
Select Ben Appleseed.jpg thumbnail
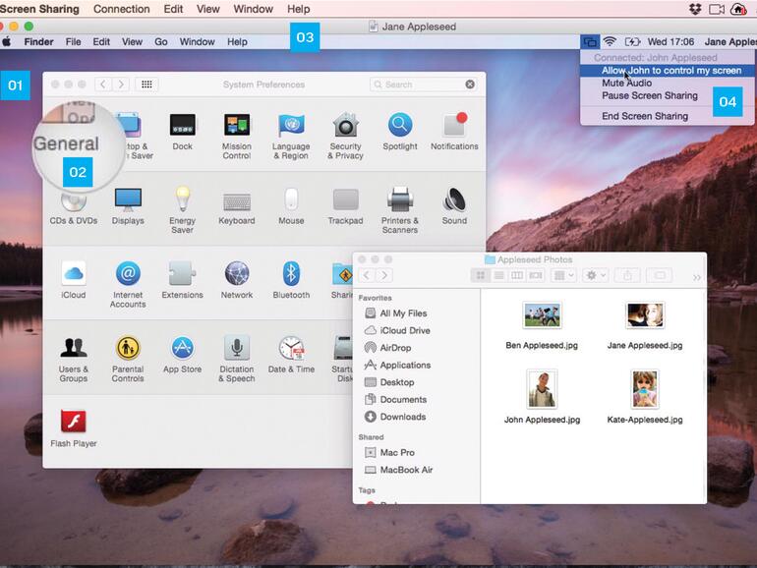pyautogui.click(x=542, y=315)
